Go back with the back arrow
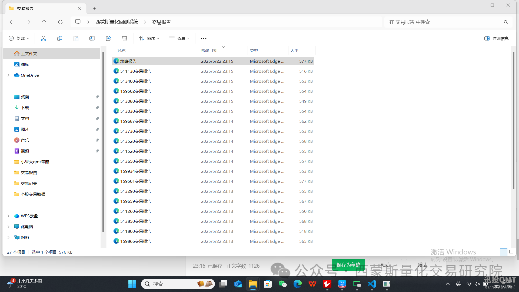 coord(12,22)
